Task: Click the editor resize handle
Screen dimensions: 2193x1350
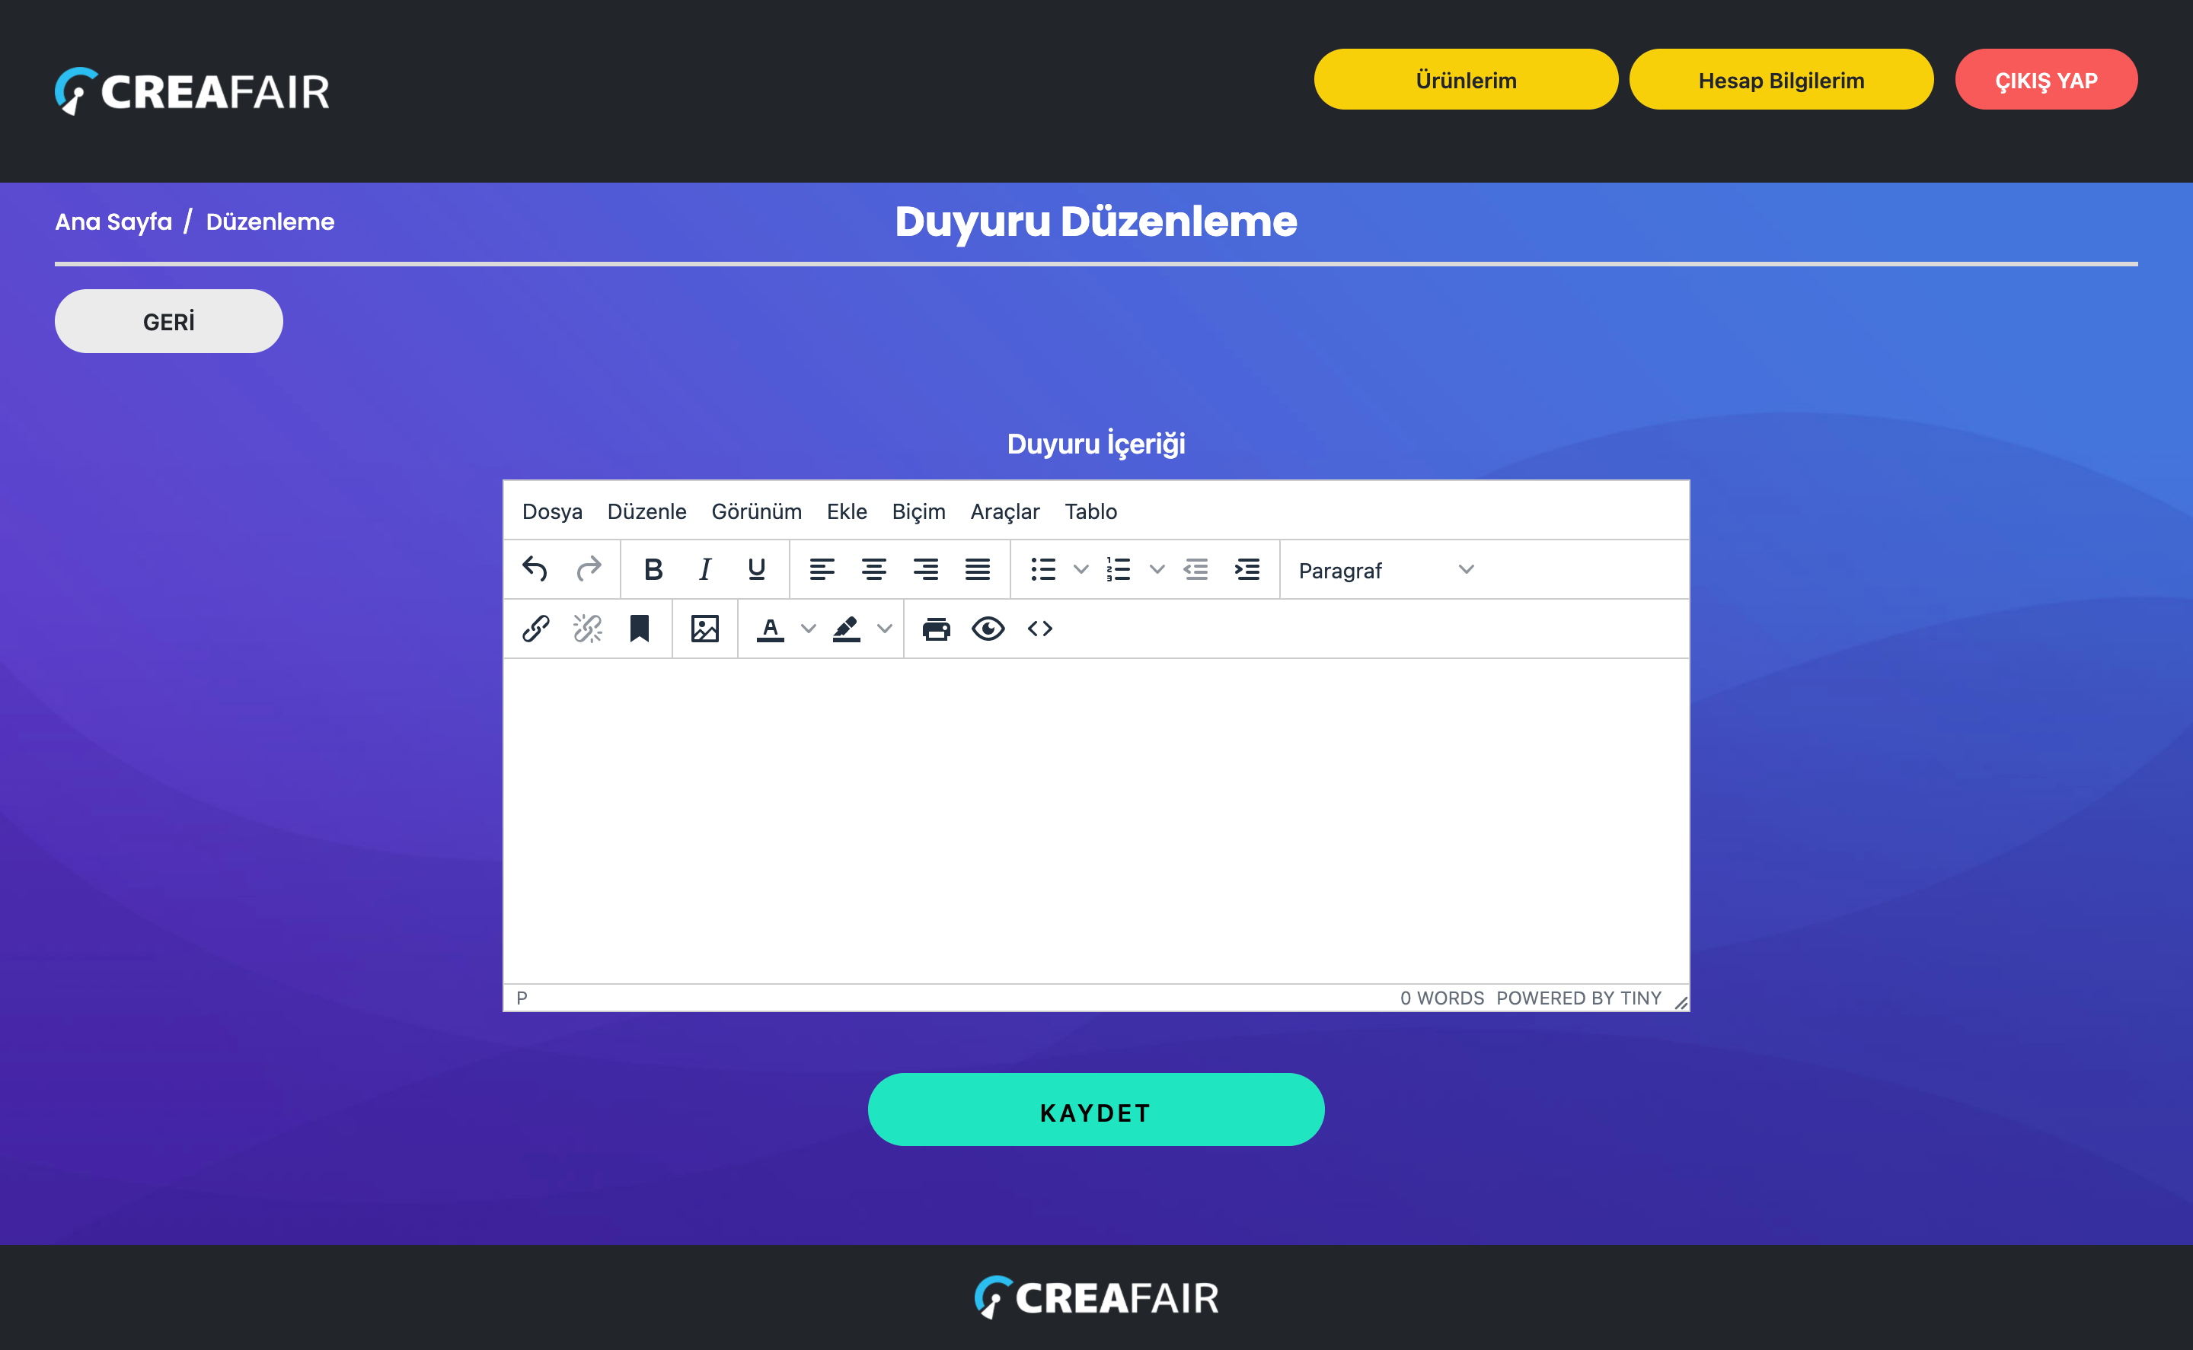Action: coord(1681,1001)
